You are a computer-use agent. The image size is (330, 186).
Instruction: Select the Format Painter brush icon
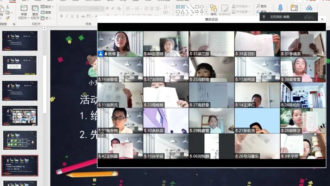pos(8,18)
